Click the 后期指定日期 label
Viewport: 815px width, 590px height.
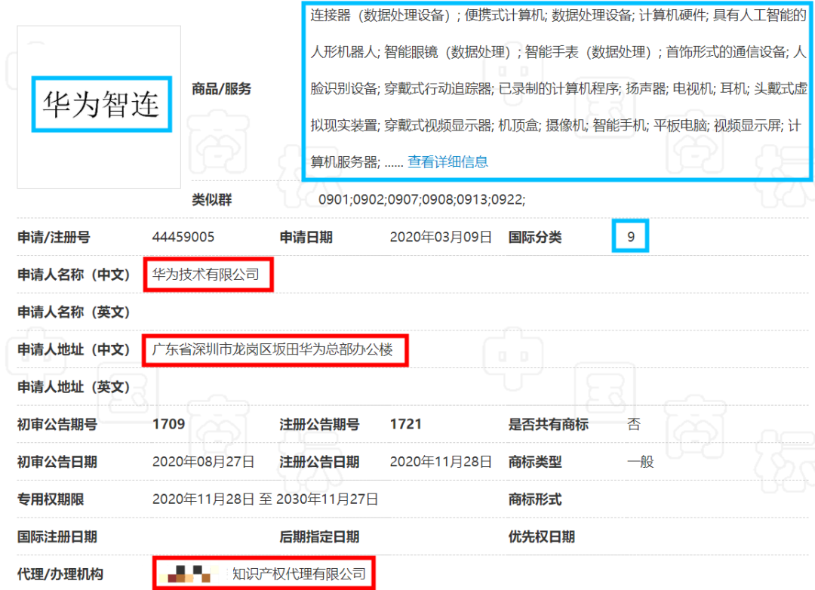tap(319, 536)
